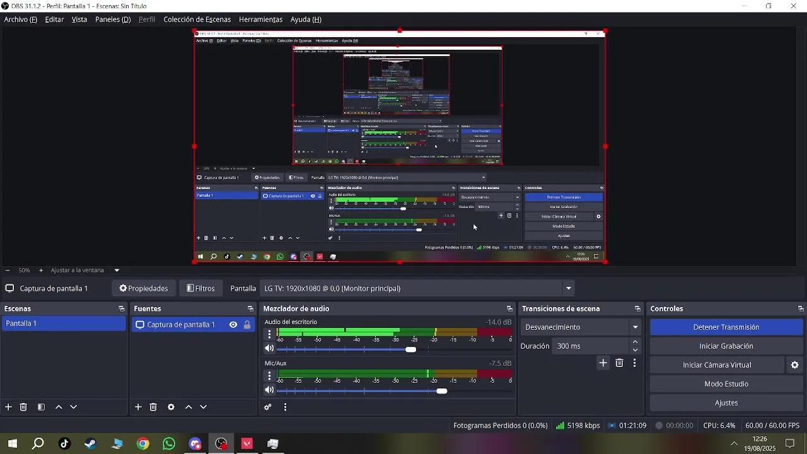The width and height of the screenshot is (807, 454).
Task: Add a scene transition plus icon
Action: click(x=603, y=363)
